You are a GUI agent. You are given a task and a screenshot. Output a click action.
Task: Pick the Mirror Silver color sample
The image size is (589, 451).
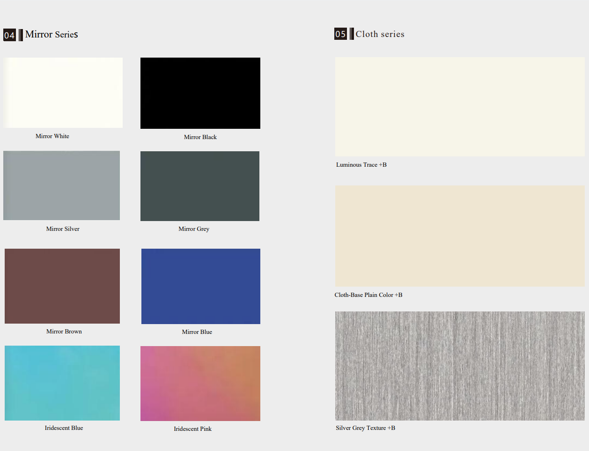coord(62,185)
